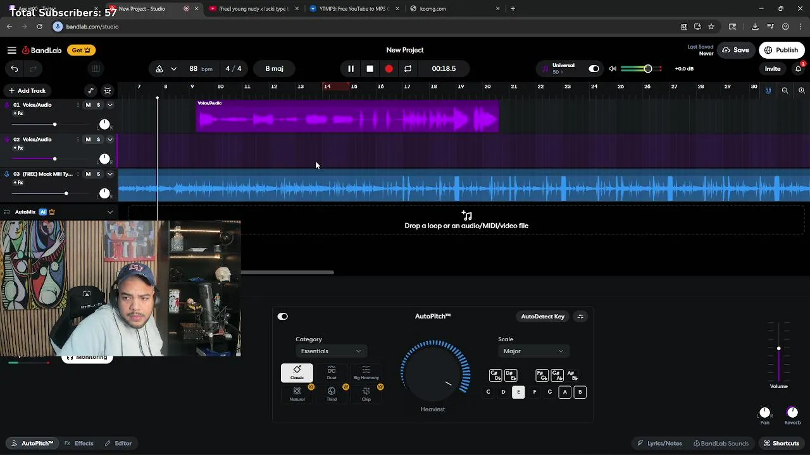Expand track 01 options chevron
Screen dimensions: 810x455
[x=110, y=105]
